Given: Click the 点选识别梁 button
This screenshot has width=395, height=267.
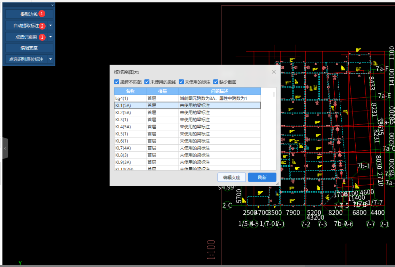Looking at the screenshot, I should 26,37.
